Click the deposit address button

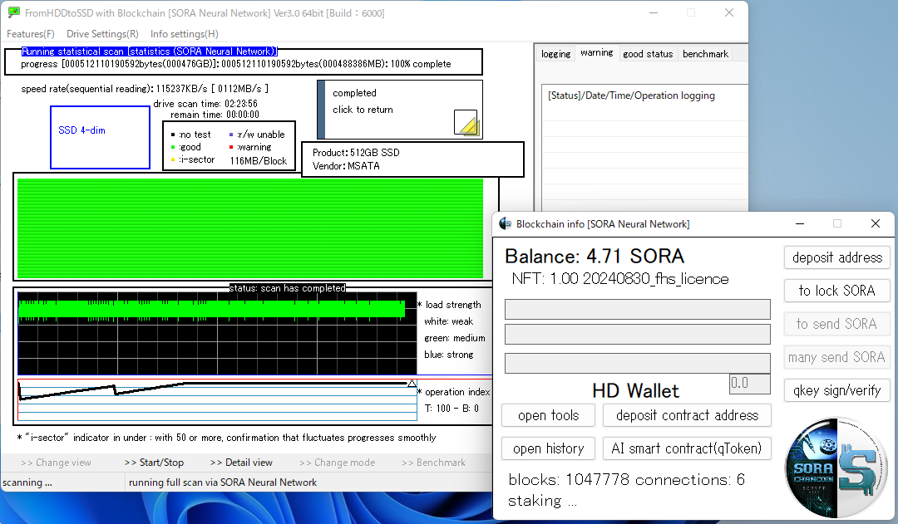[836, 257]
